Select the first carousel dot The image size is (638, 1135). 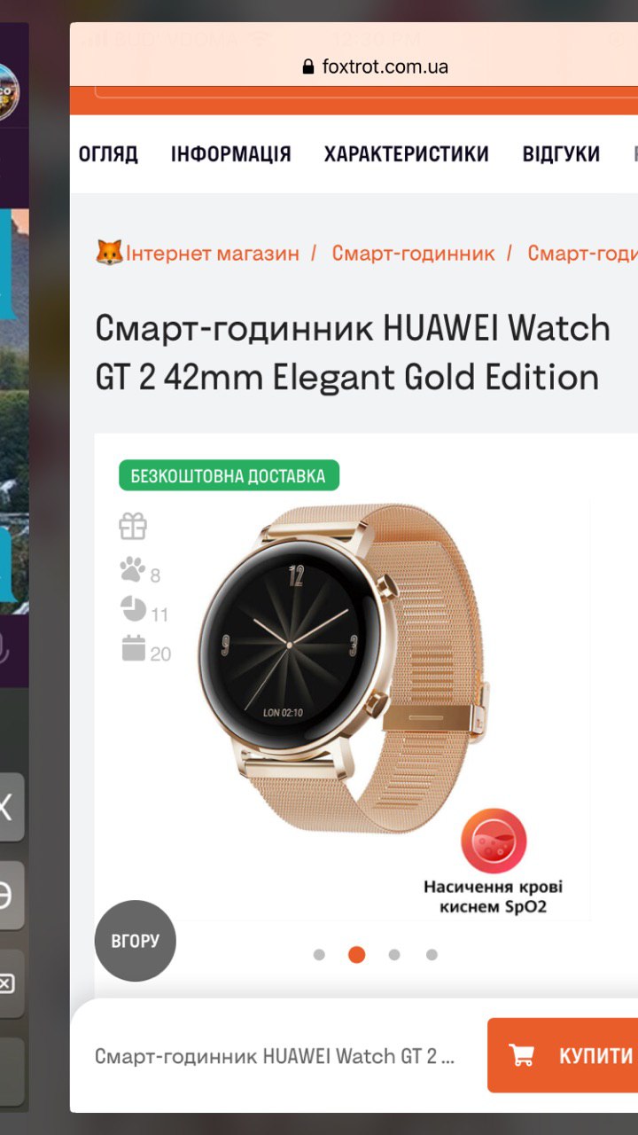[x=319, y=955]
